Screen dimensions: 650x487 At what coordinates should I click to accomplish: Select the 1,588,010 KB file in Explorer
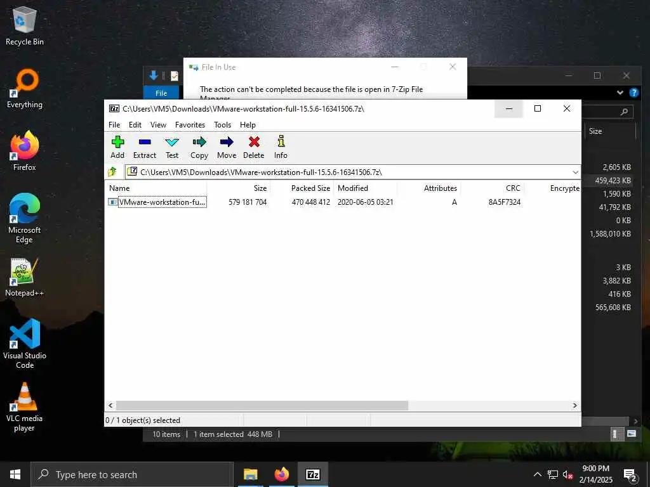coord(610,234)
